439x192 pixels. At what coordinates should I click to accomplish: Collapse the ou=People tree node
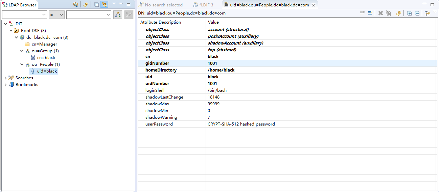click(x=22, y=64)
